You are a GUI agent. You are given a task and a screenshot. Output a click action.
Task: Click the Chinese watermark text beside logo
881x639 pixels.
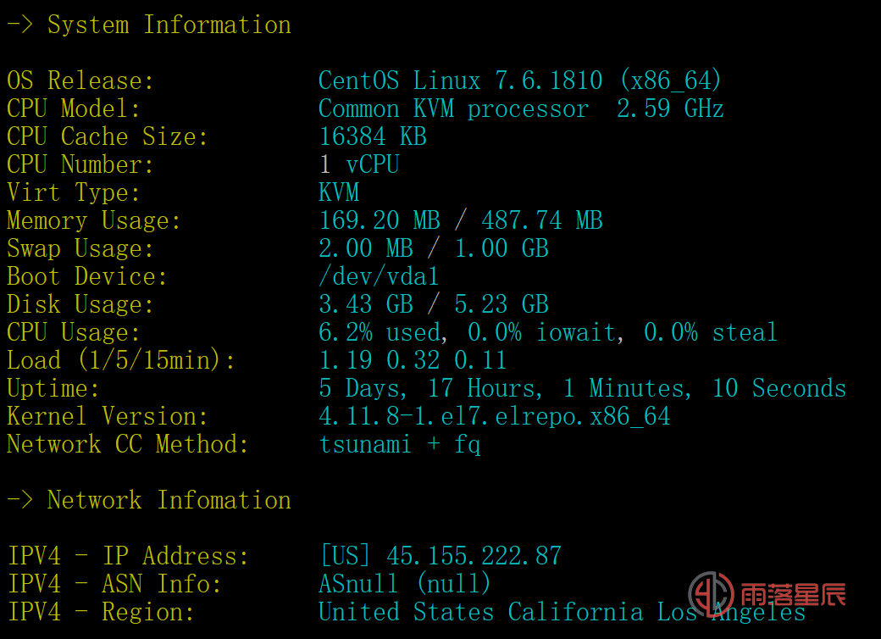[794, 595]
